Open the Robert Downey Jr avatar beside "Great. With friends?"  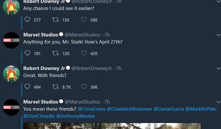point(11,74)
